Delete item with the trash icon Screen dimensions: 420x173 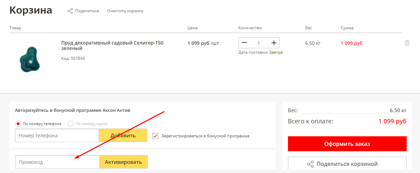(407, 43)
